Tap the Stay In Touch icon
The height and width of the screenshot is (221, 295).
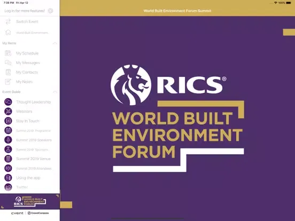[x=8, y=121]
